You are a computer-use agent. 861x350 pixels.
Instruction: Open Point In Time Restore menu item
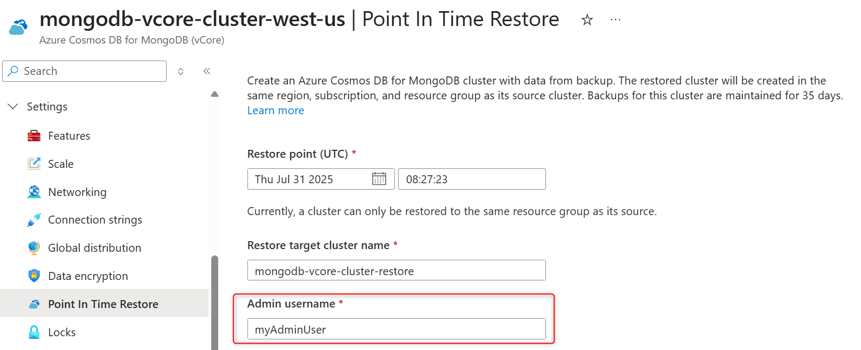coord(103,304)
